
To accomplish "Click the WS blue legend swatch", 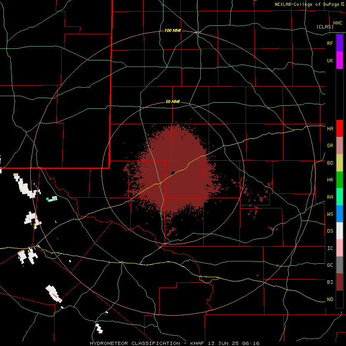I will 339,214.
